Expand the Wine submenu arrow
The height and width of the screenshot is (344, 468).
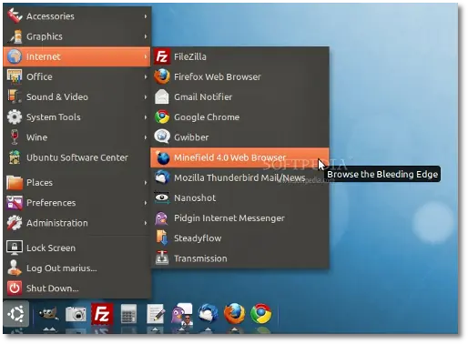pos(146,137)
